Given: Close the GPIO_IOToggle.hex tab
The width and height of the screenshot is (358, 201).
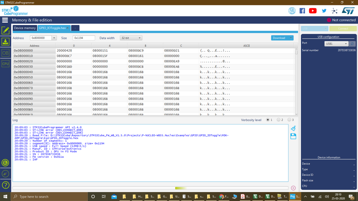Looking at the screenshot, I should [68, 28].
